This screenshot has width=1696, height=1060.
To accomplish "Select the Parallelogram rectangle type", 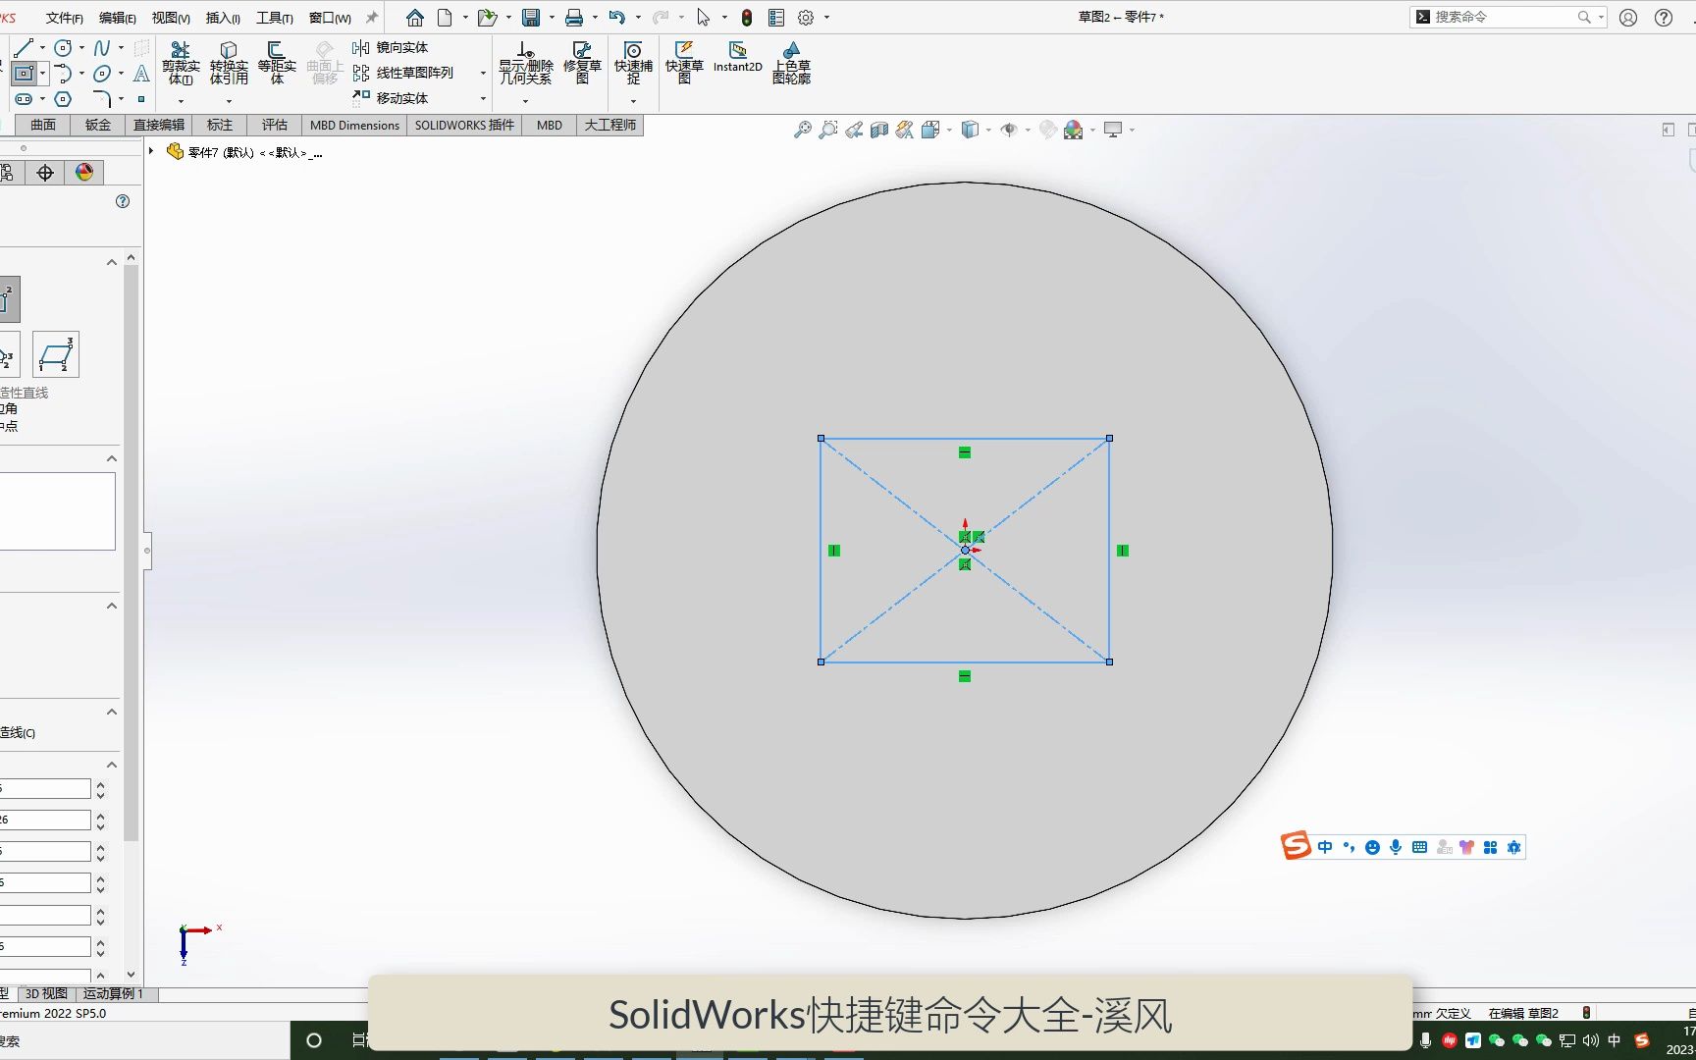I will [56, 354].
